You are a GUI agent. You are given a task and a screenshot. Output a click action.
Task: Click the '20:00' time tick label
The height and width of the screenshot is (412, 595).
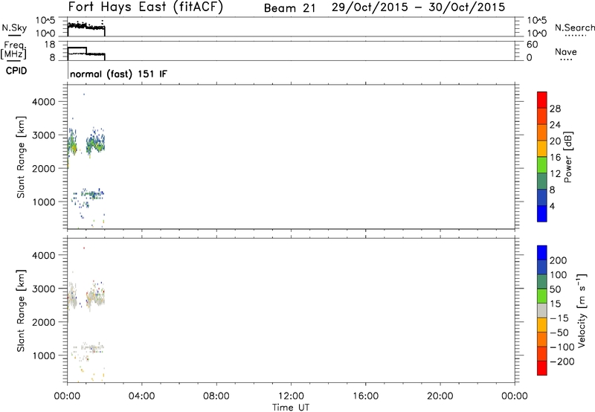(x=440, y=396)
